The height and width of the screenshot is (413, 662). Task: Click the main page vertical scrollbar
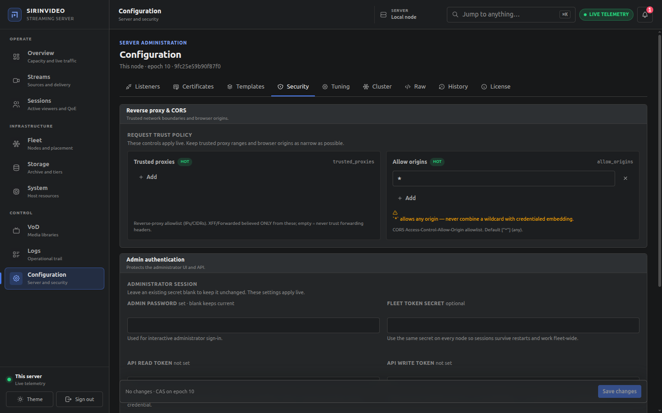pyautogui.click(x=660, y=161)
